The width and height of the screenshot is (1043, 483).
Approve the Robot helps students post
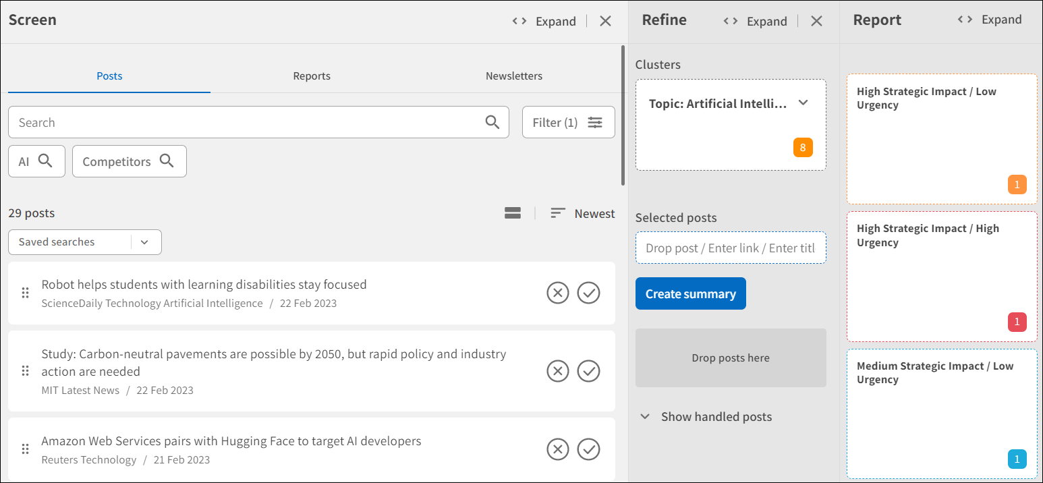(588, 293)
